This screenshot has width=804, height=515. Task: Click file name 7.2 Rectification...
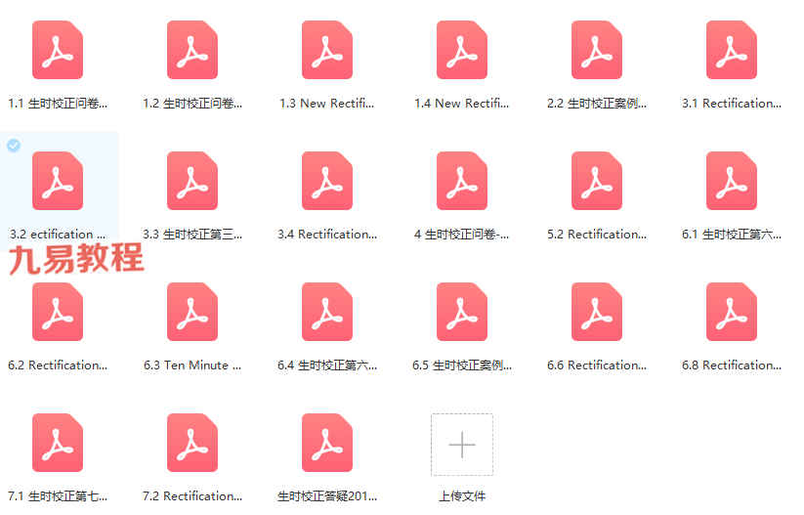coord(192,495)
